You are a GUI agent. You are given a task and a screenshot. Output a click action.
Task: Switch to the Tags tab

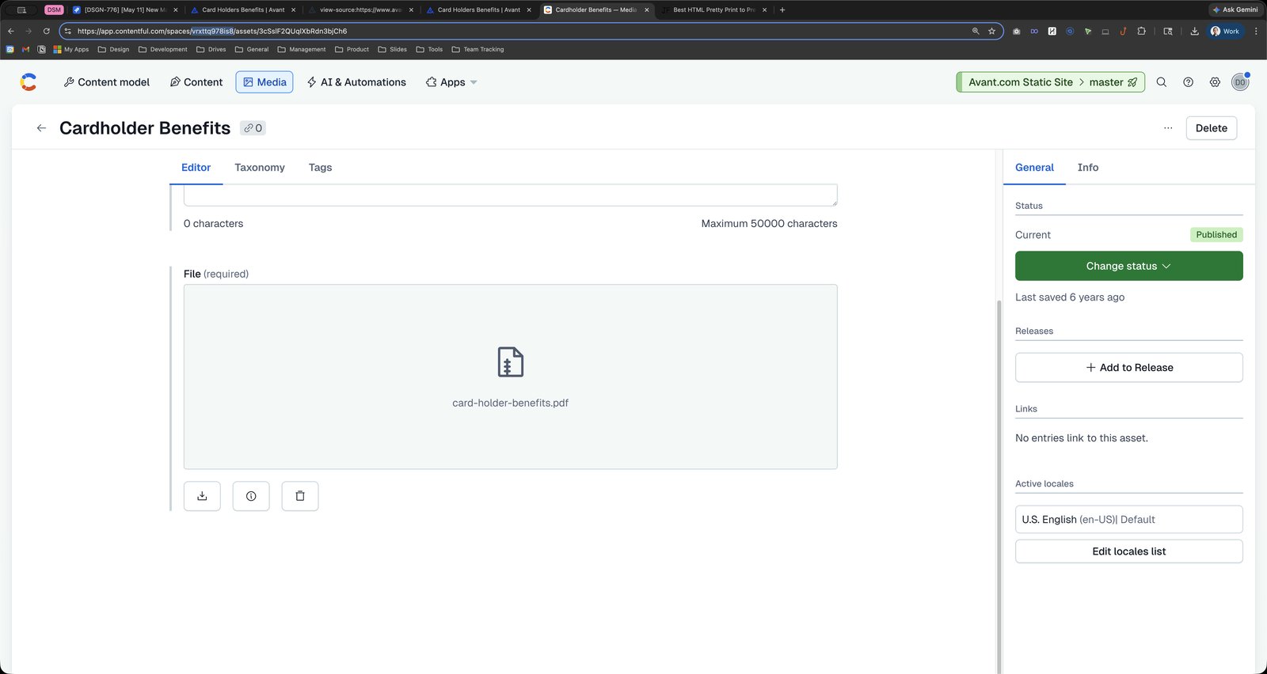(x=320, y=168)
